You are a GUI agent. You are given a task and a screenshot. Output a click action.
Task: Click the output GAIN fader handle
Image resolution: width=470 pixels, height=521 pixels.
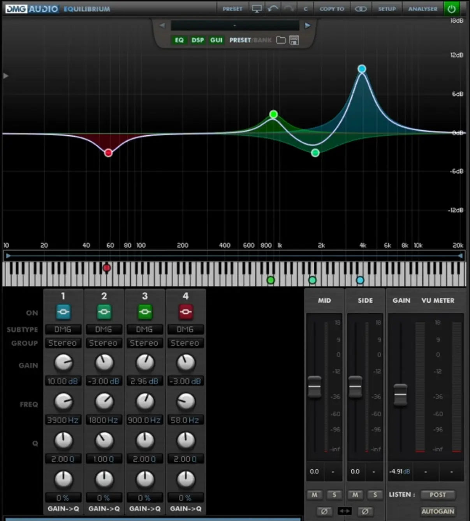(x=400, y=395)
